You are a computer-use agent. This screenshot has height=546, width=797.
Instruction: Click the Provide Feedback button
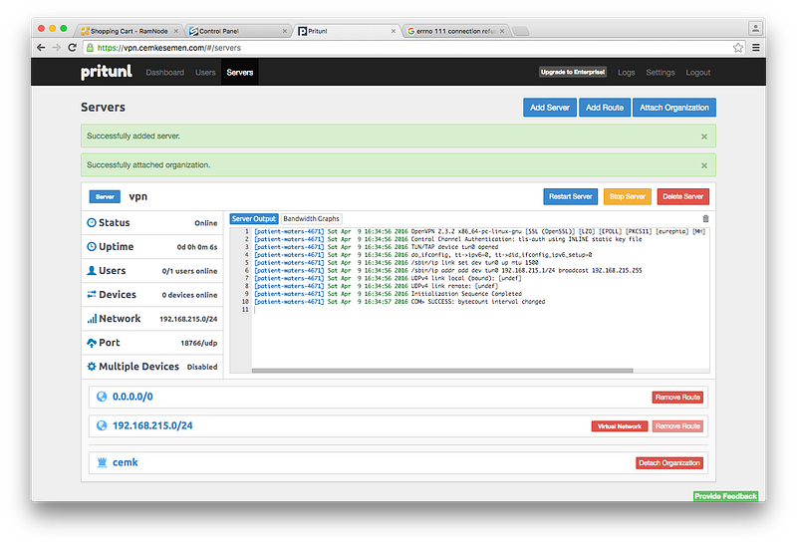(x=725, y=496)
